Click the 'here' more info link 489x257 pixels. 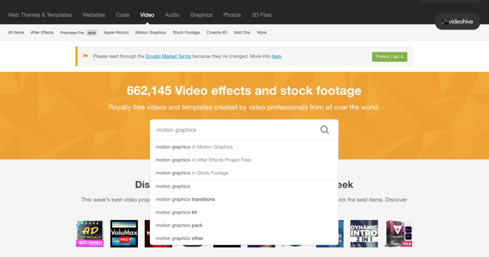click(276, 56)
